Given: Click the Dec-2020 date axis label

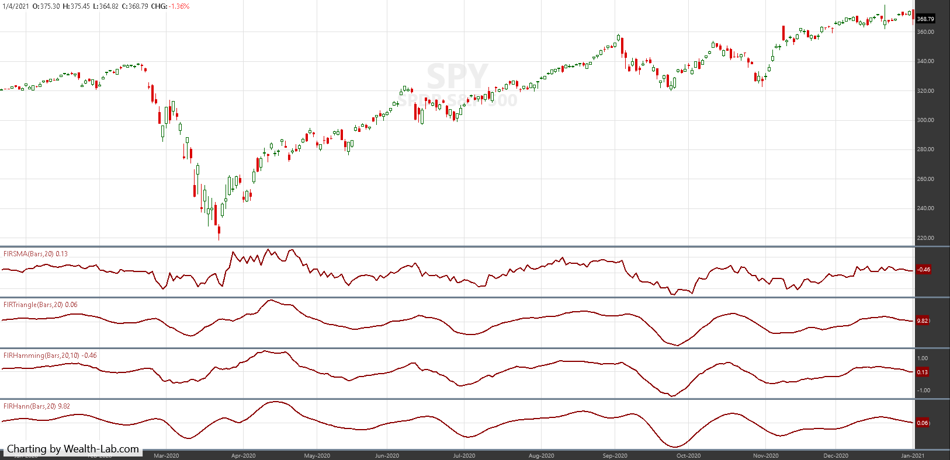Looking at the screenshot, I should tap(836, 455).
